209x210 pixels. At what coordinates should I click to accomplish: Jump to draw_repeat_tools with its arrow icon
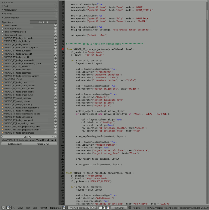[x=56, y=28]
